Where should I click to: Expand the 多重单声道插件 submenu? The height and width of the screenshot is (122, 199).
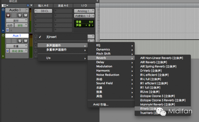click(x=62, y=50)
